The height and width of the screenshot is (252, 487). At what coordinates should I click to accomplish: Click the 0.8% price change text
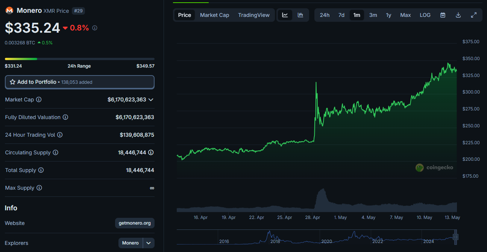click(79, 28)
